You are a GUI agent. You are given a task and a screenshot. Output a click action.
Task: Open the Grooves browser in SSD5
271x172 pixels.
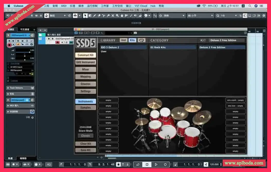point(86,84)
